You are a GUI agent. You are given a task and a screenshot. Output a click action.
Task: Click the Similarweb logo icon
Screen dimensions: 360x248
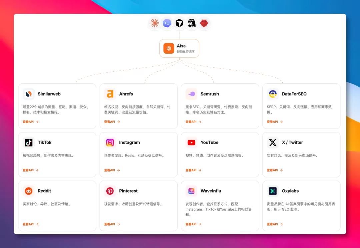[29, 94]
